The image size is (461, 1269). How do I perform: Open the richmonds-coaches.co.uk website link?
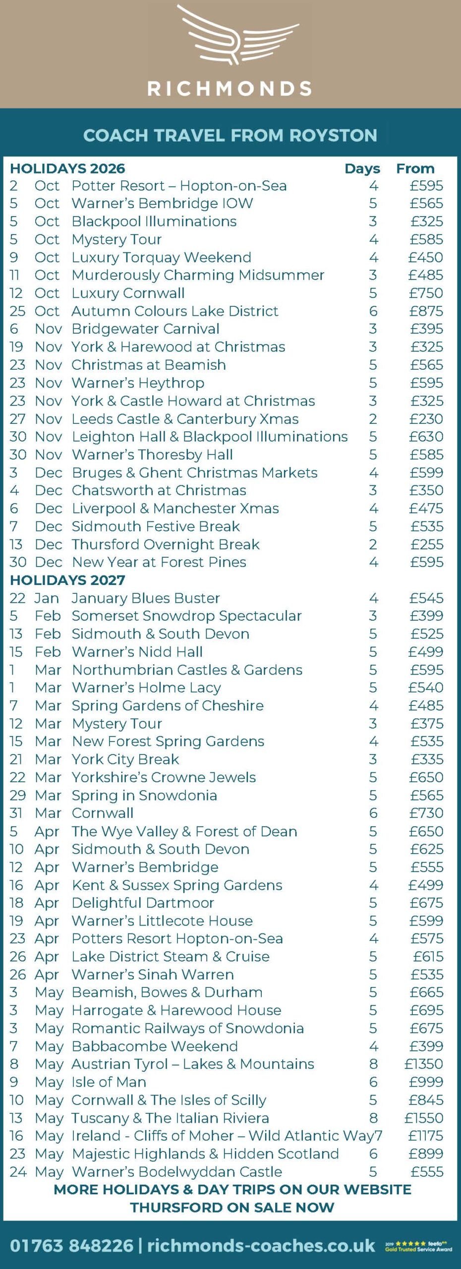261,1246
